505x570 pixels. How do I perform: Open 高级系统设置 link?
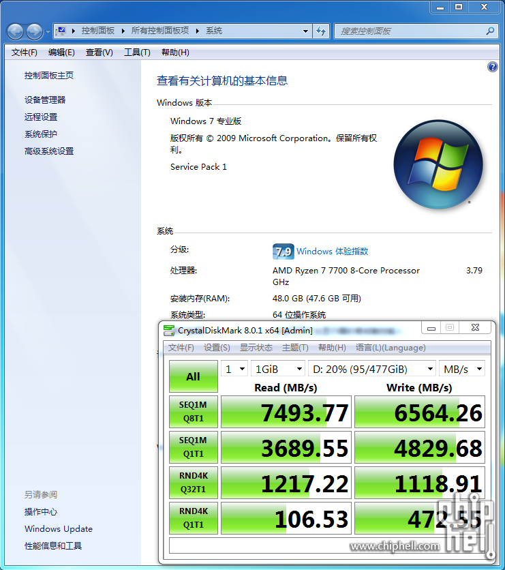(x=49, y=151)
